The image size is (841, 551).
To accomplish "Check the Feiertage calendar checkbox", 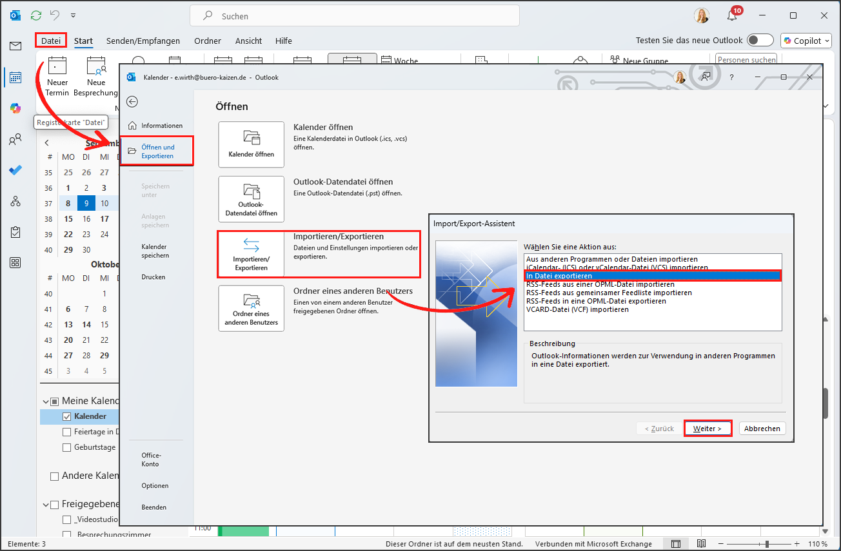I will (x=67, y=432).
